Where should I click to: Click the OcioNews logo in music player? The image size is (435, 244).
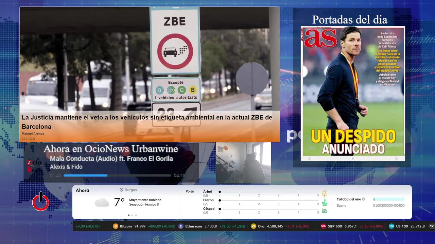tap(34, 165)
